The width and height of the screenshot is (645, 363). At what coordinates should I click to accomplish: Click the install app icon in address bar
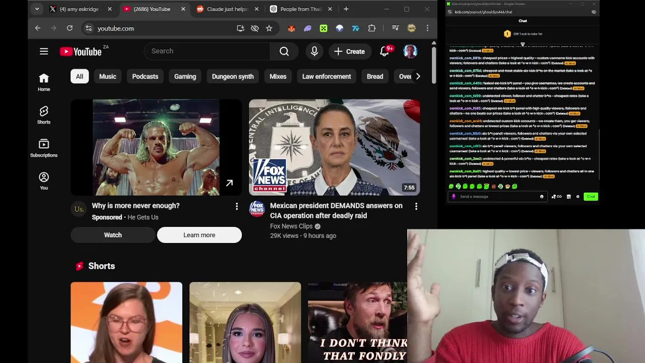pos(240,28)
